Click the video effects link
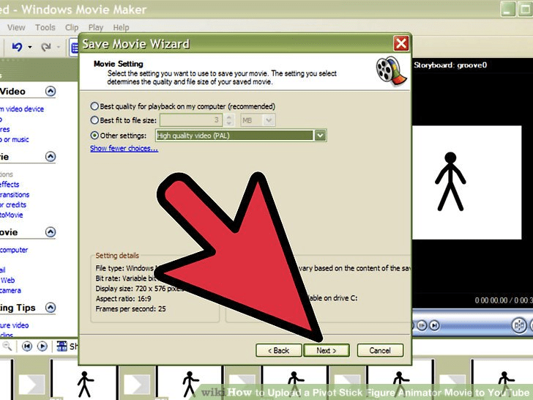This screenshot has width=533, height=400. point(10,185)
